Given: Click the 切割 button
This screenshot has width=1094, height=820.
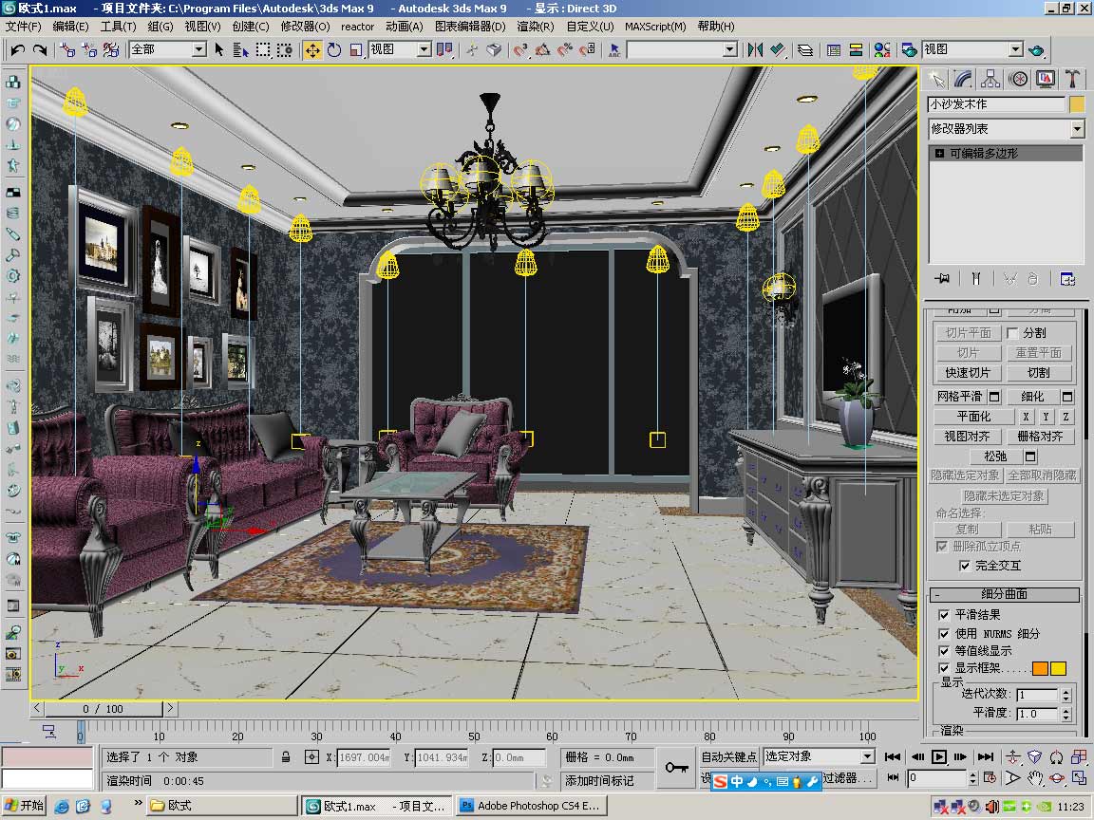Looking at the screenshot, I should (x=1039, y=372).
